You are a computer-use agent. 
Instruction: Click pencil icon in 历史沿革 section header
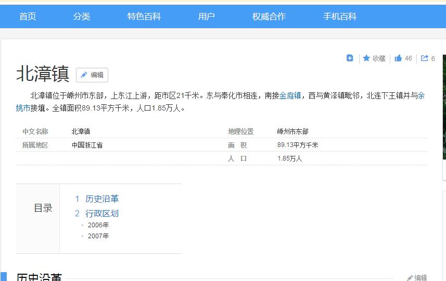coord(410,277)
